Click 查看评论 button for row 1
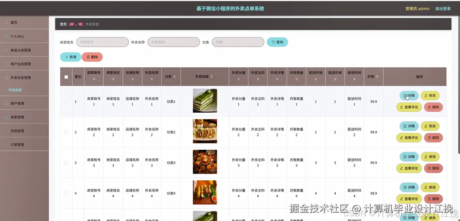Image resolution: width=460 pixels, height=221 pixels. point(409,107)
